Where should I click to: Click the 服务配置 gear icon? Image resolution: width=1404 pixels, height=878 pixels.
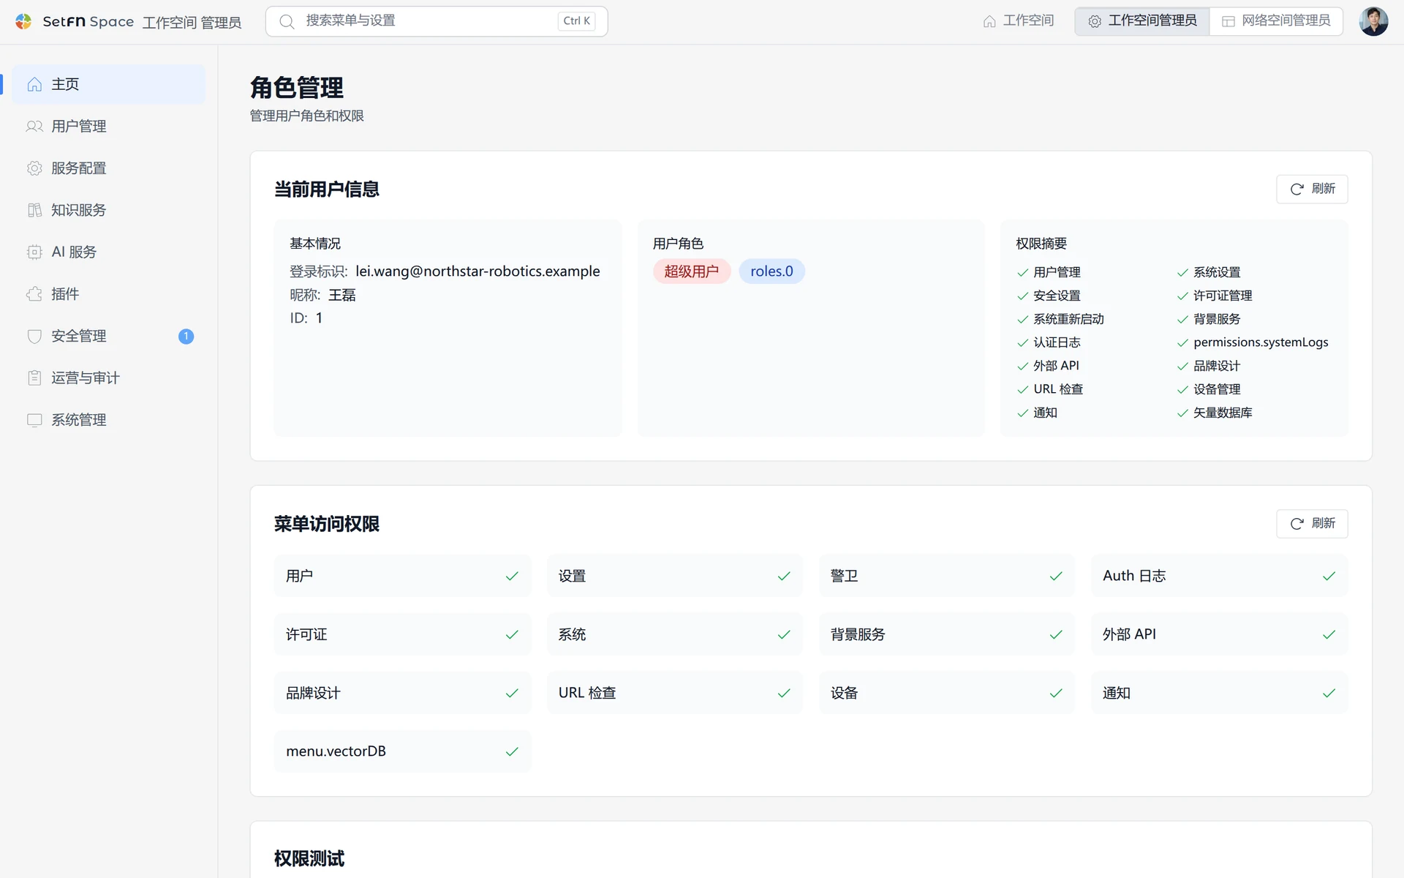(34, 168)
